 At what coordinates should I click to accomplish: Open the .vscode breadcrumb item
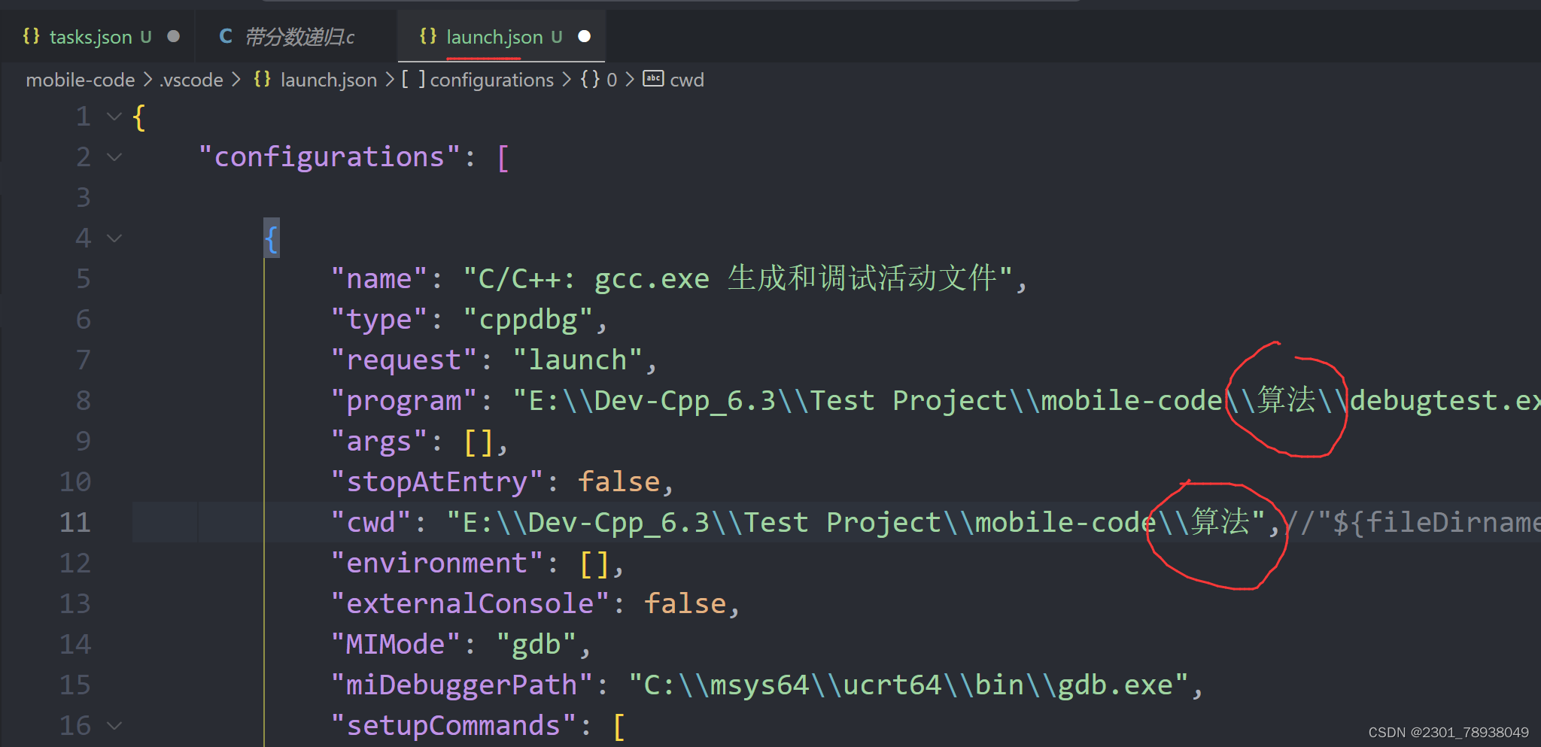[x=190, y=79]
